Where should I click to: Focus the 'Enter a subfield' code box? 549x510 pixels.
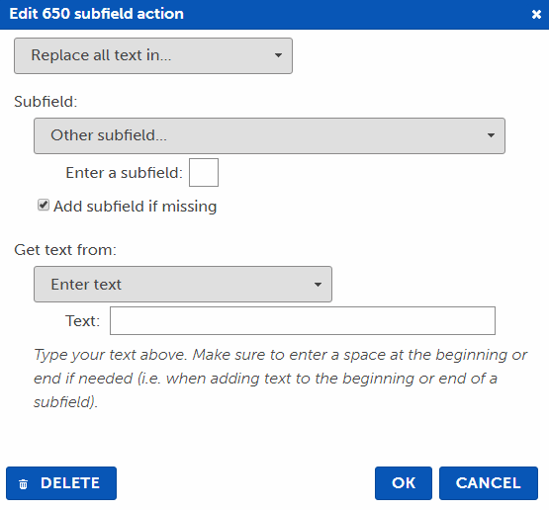204,172
